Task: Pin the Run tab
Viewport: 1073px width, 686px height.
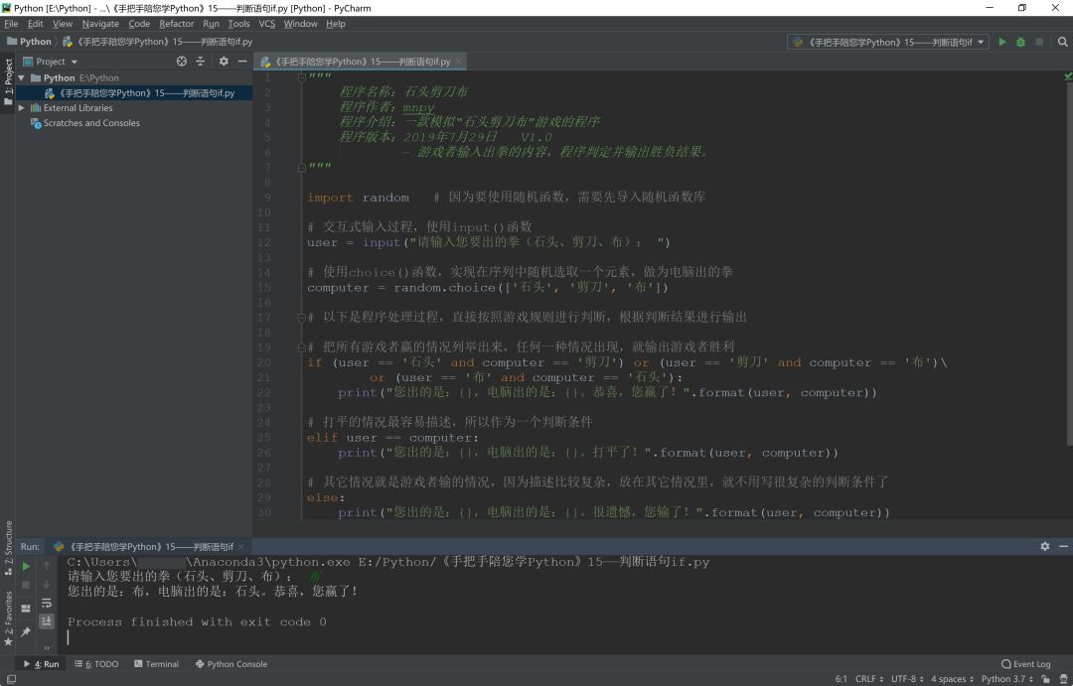Action: (x=26, y=631)
